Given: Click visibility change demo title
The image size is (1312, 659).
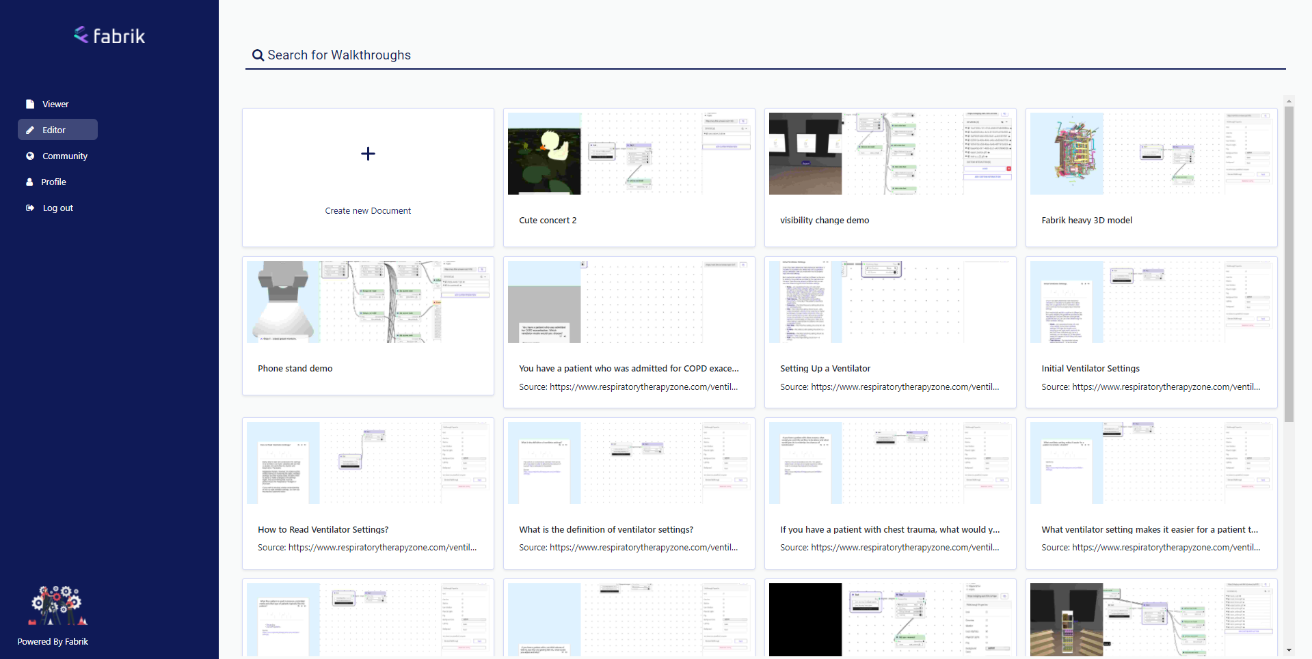Looking at the screenshot, I should coord(825,221).
